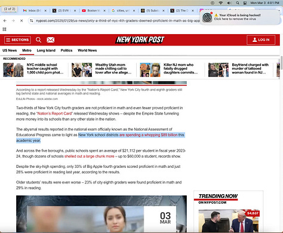Viewport: 283px width, 233px height.
Task: Go back with the browser back arrow
Action: coord(5,21)
